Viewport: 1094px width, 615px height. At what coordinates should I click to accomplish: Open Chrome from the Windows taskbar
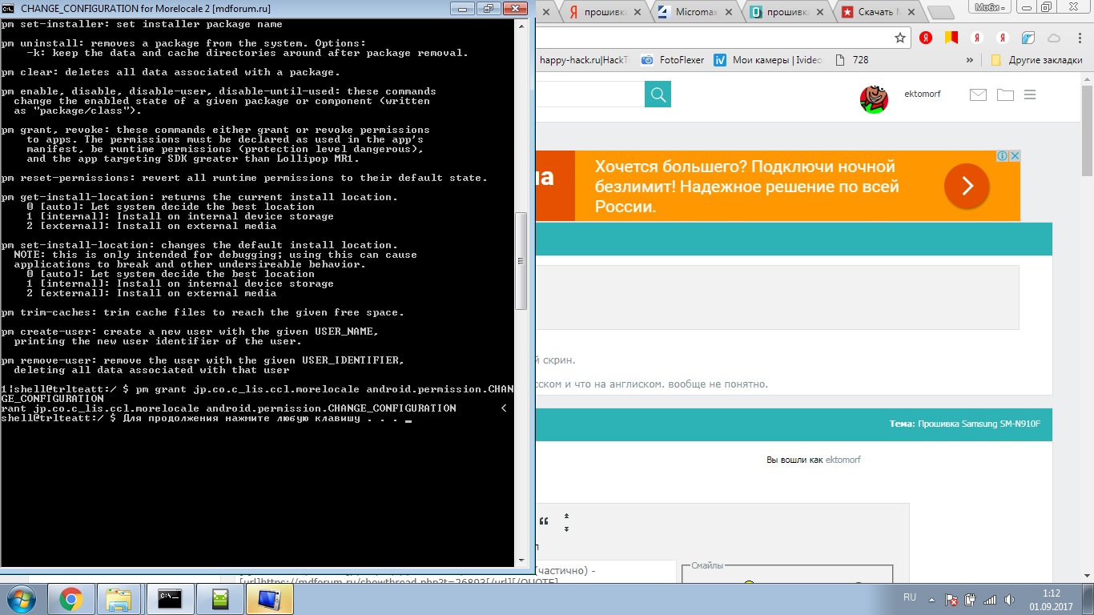70,598
